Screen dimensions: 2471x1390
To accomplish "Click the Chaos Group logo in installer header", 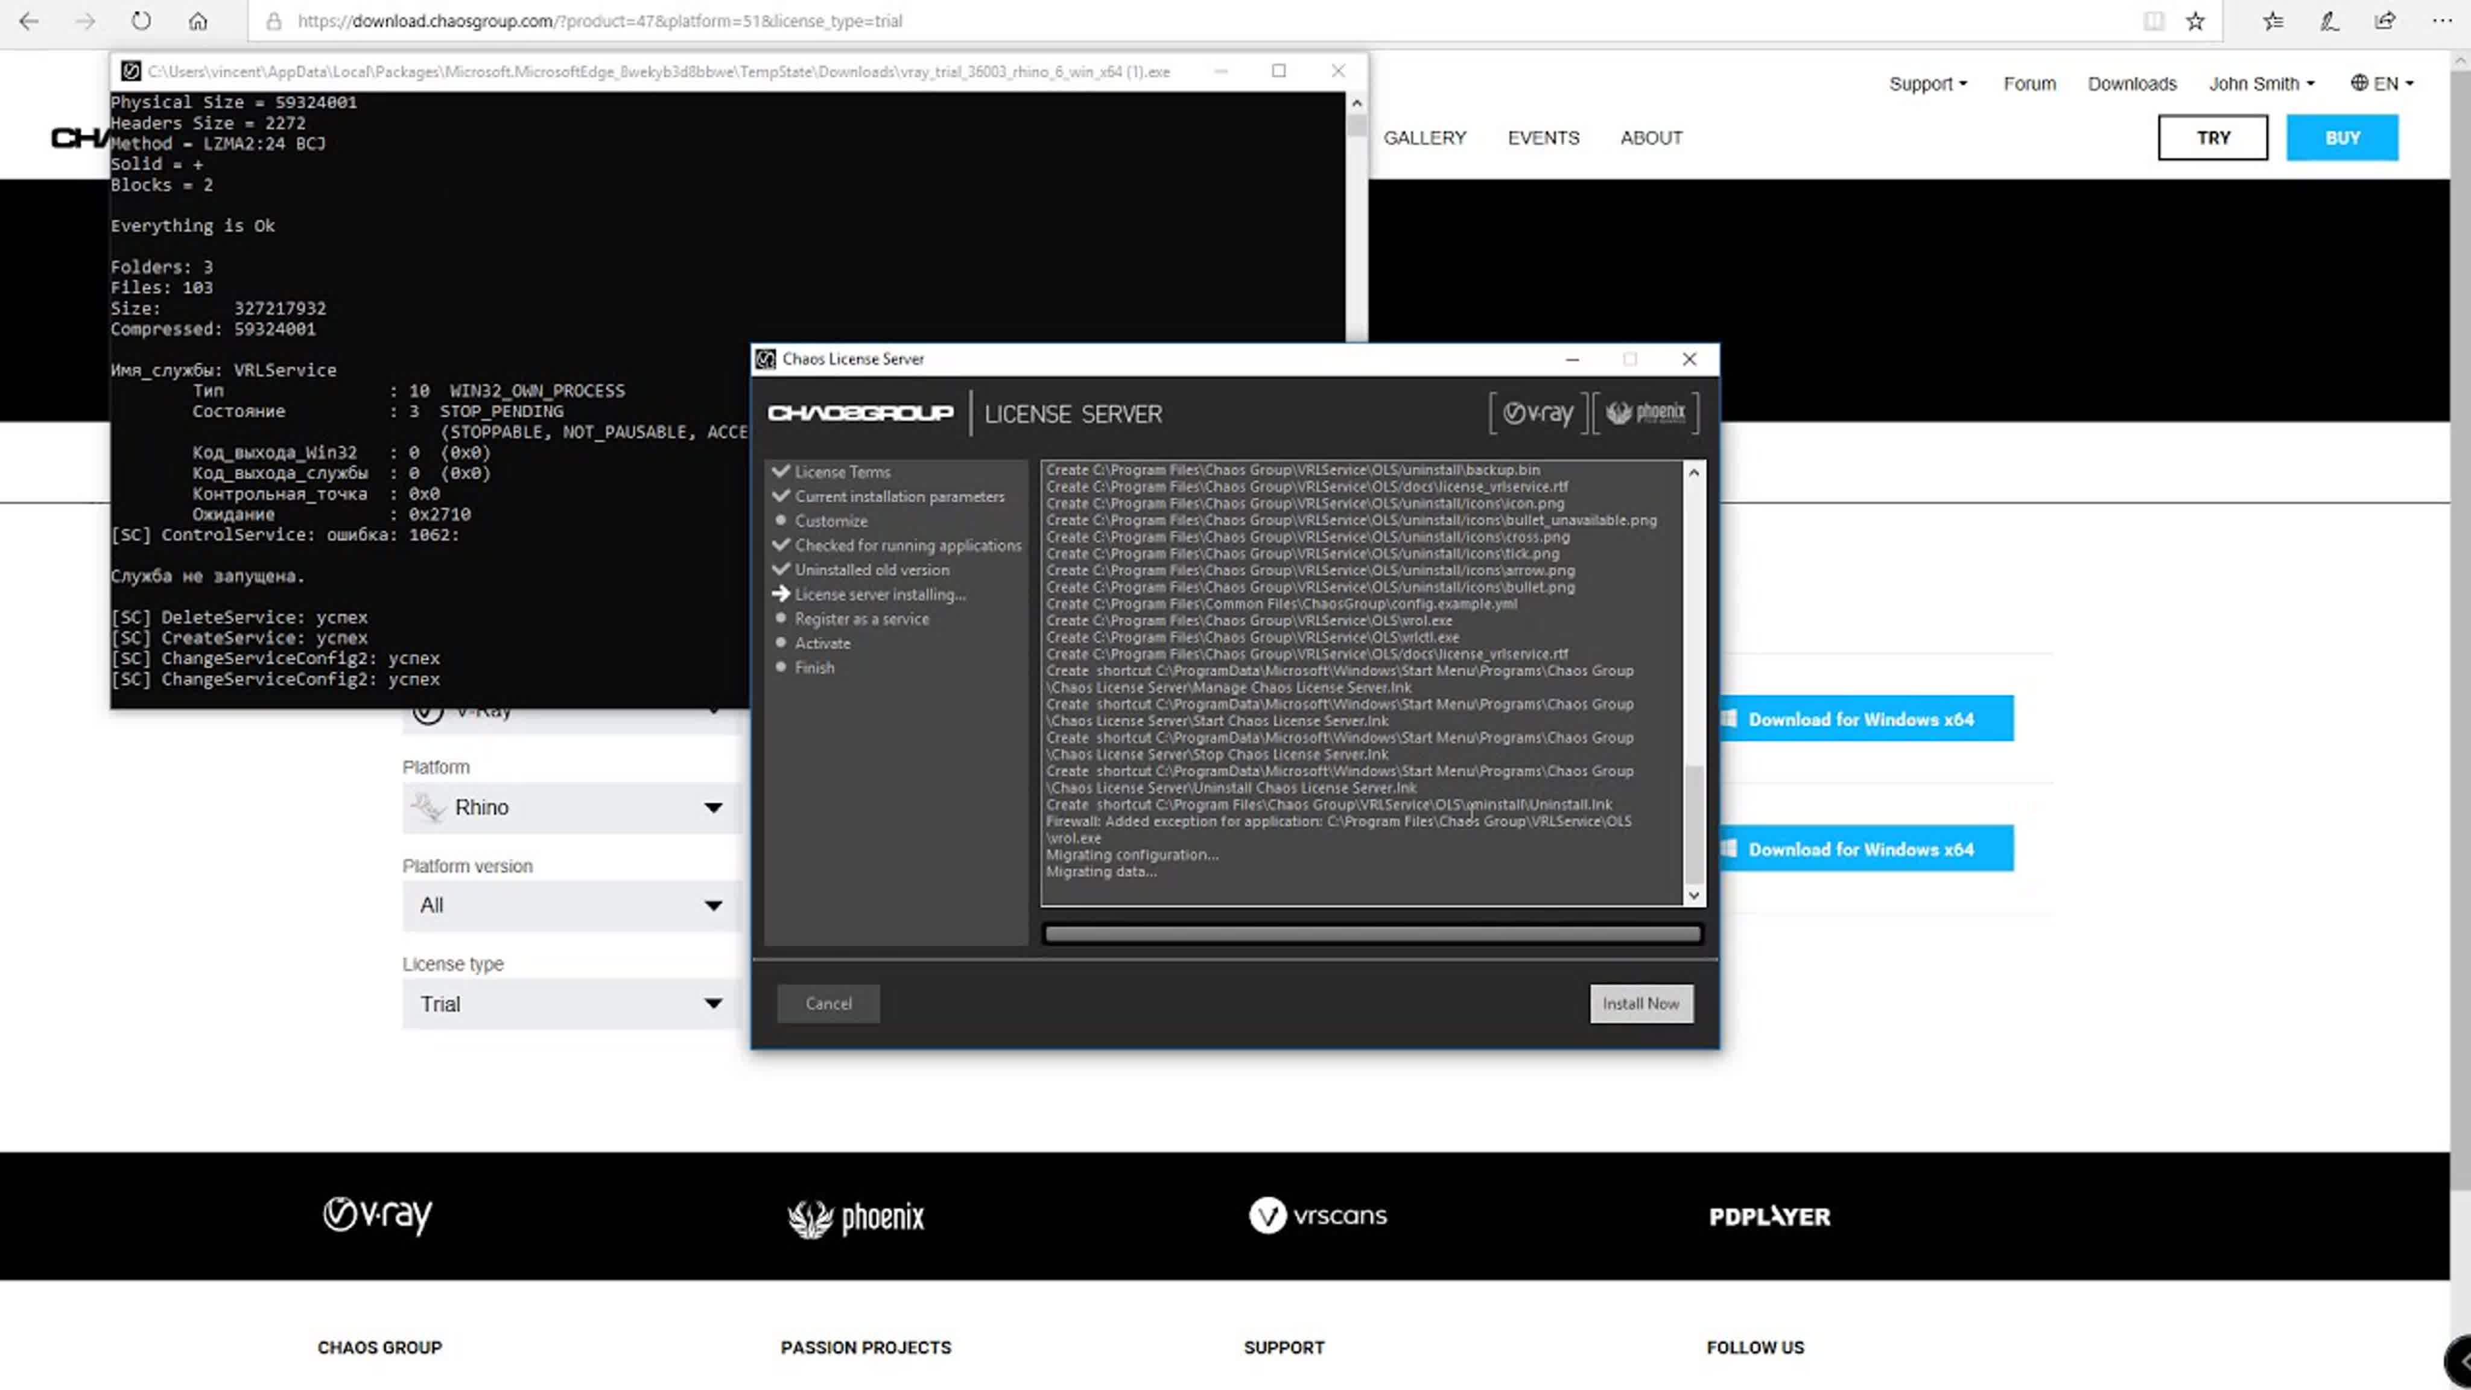I will click(x=860, y=413).
